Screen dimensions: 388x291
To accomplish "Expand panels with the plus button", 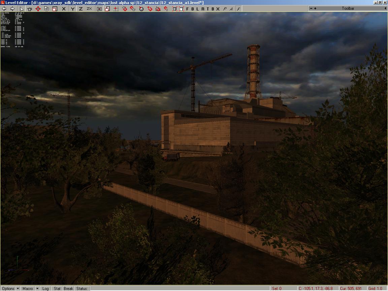I will 315,8.
